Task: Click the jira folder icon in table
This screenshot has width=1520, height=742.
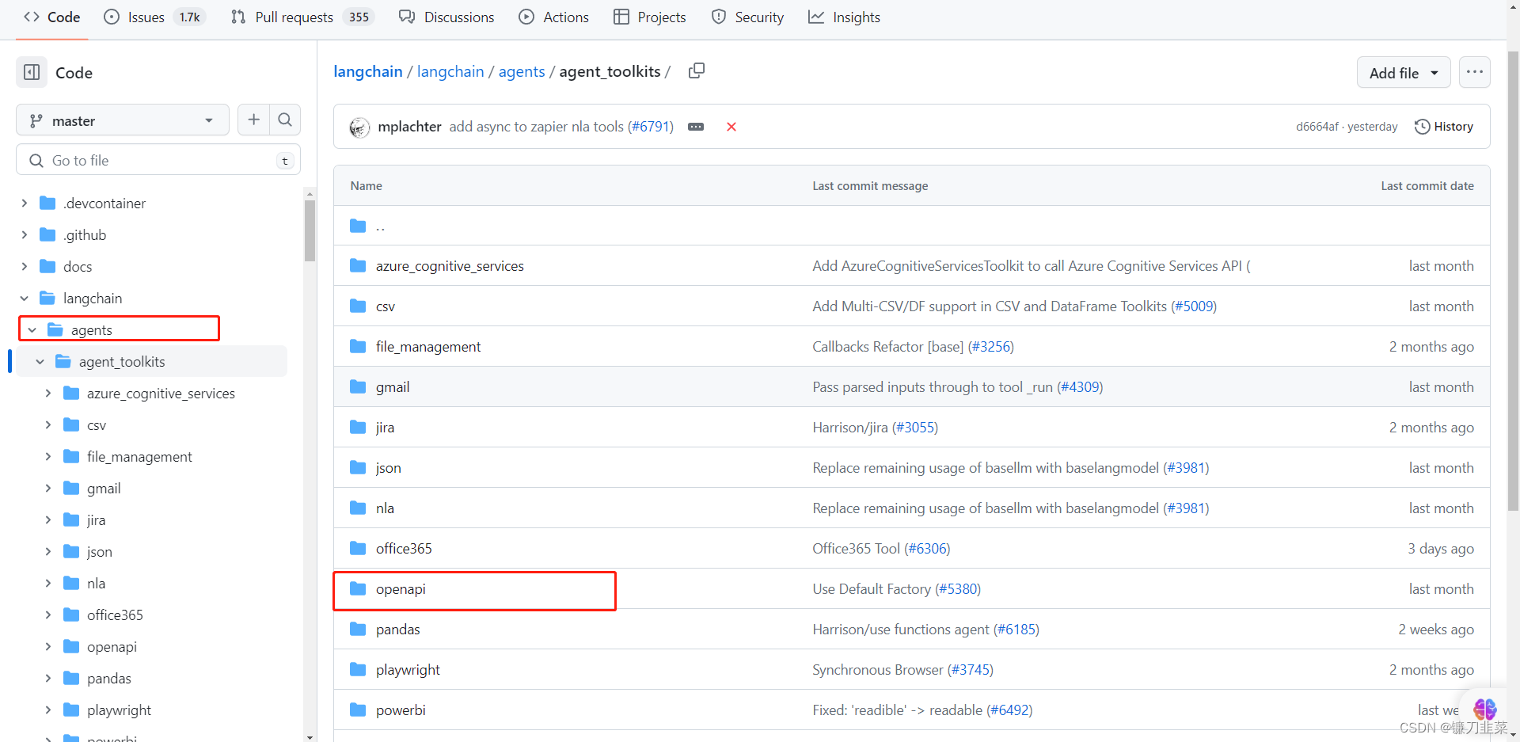Action: coord(358,427)
